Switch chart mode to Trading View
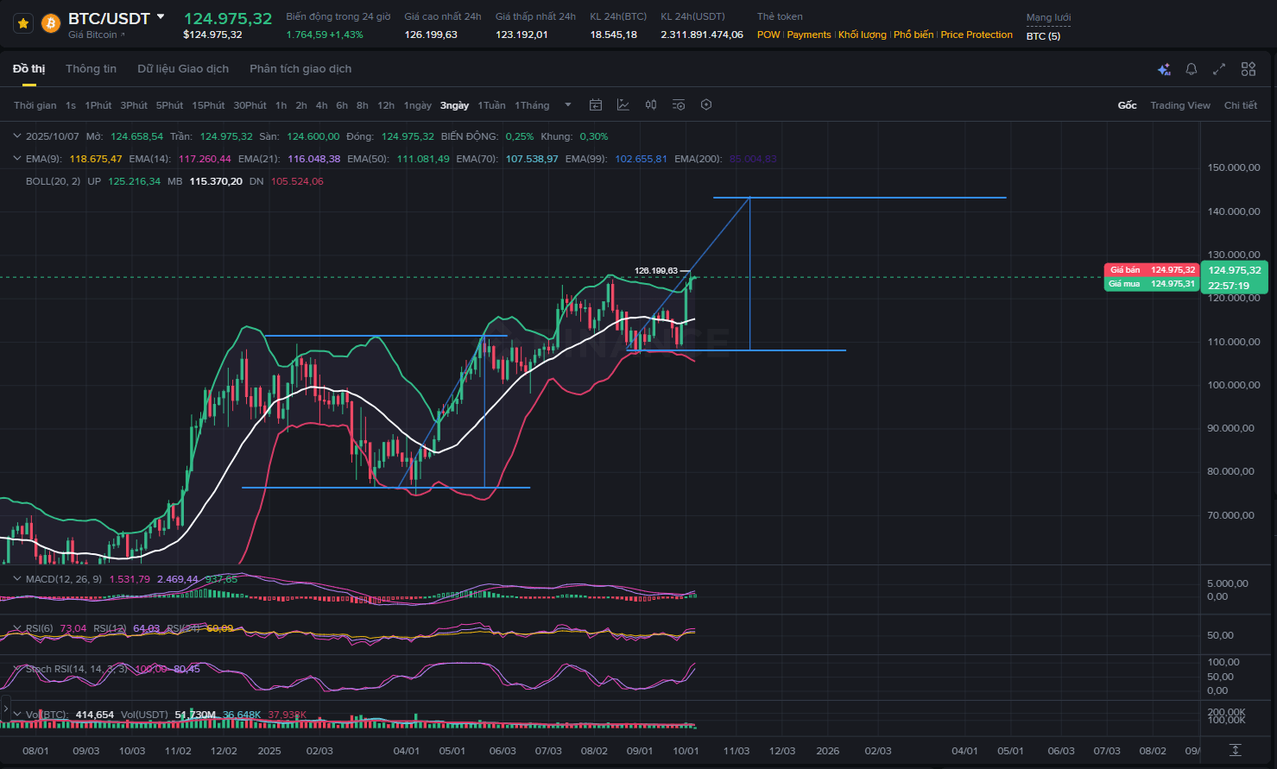Screen dimensions: 1277x769 1180,105
